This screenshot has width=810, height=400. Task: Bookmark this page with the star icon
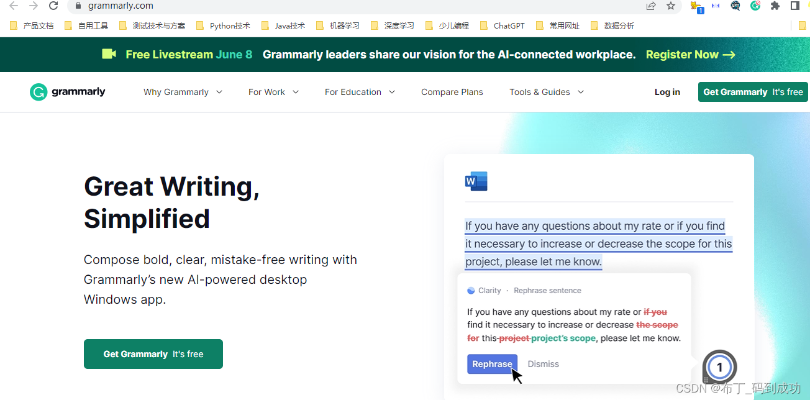tap(671, 6)
